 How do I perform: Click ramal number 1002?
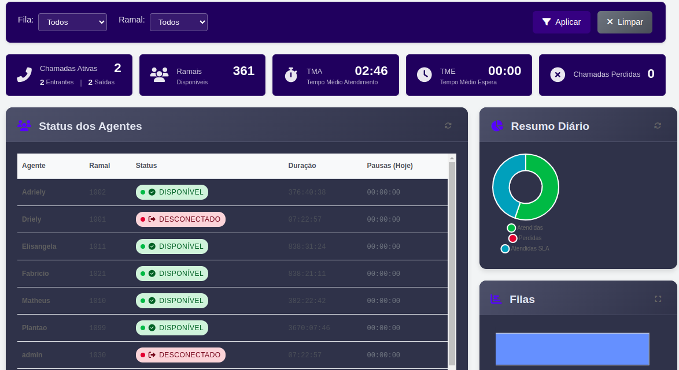(97, 192)
